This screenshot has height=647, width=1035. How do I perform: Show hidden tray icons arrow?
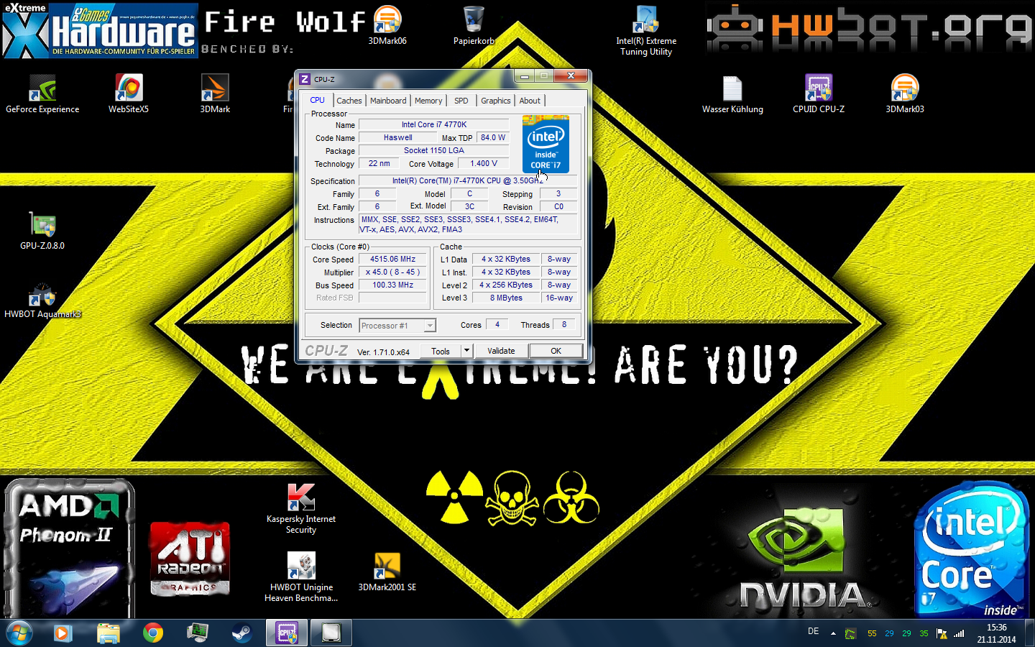833,633
